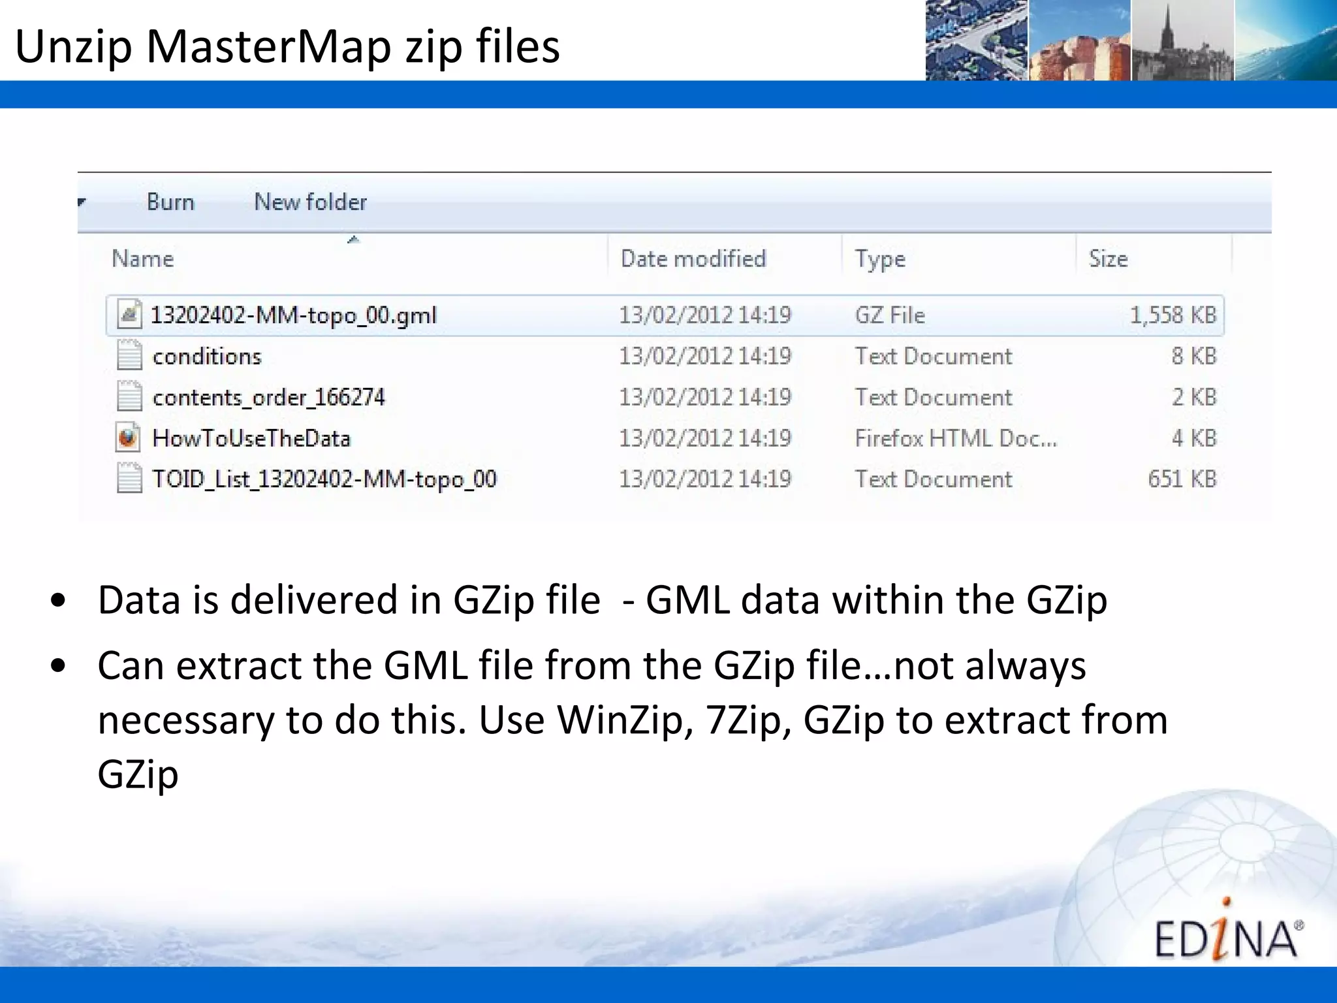Click the Firefox HTML Doc... type cell
Viewport: 1337px width, 1003px height.
pos(956,438)
